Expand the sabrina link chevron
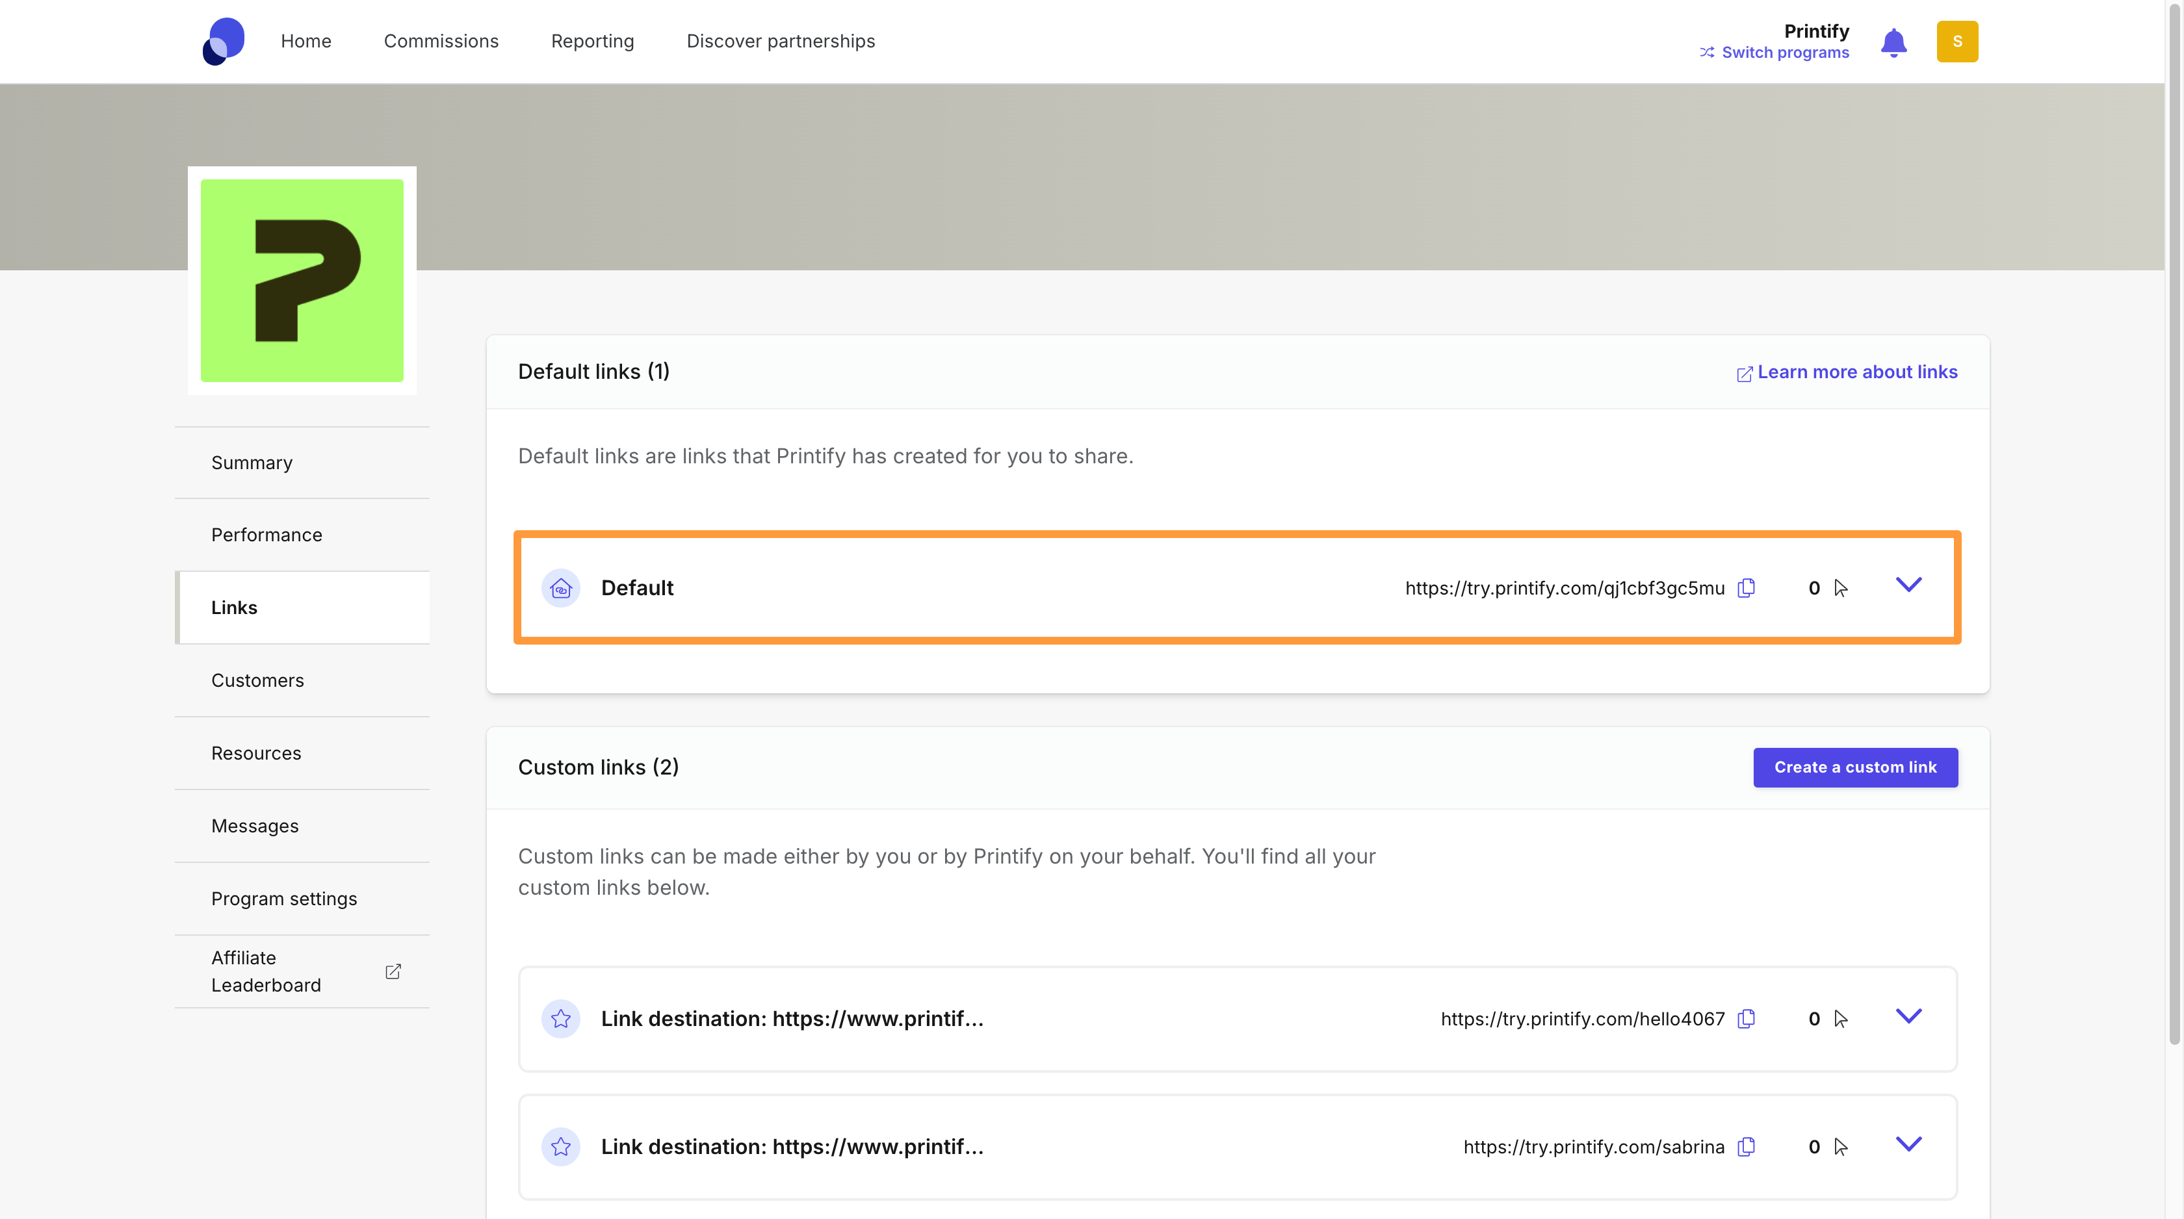The width and height of the screenshot is (2184, 1219). coord(1908,1144)
